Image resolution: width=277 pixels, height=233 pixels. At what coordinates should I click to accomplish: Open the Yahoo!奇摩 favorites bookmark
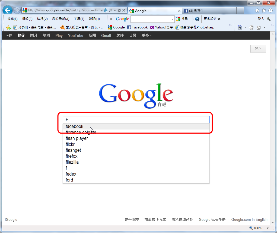[x=161, y=27]
